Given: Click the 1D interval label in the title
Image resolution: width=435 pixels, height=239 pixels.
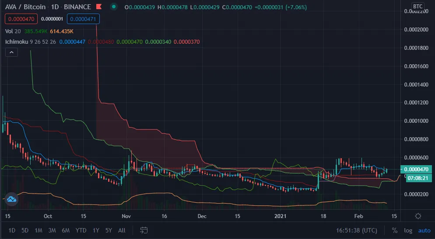Looking at the screenshot, I should pyautogui.click(x=55, y=7).
